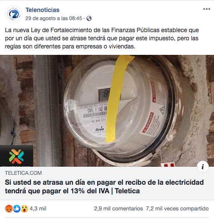Click the public audience globe icon
The height and width of the screenshot is (219, 214).
pyautogui.click(x=89, y=18)
